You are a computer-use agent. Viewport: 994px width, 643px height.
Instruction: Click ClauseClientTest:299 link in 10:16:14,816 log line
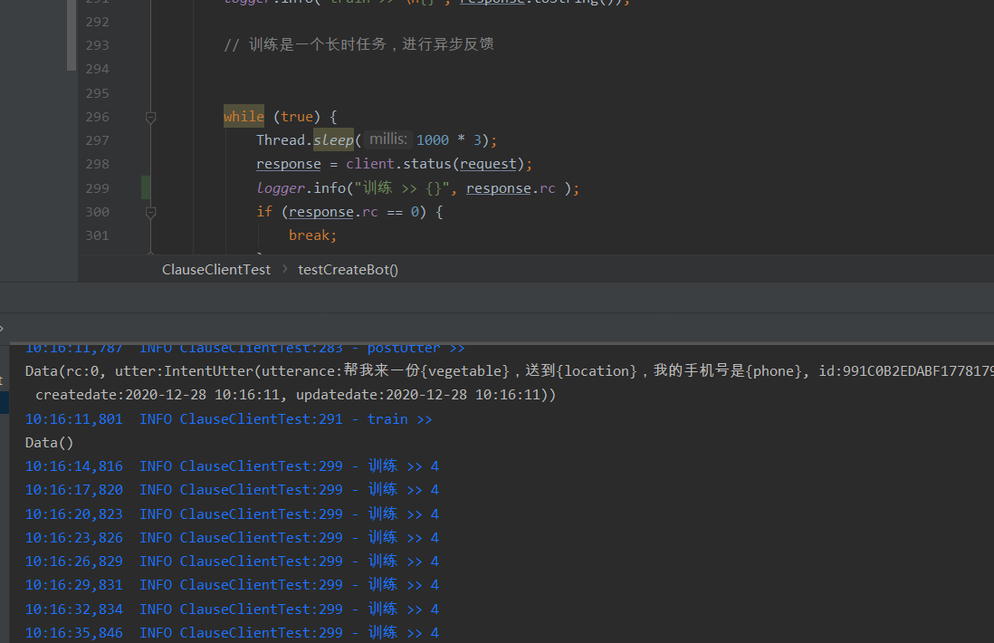click(x=262, y=466)
